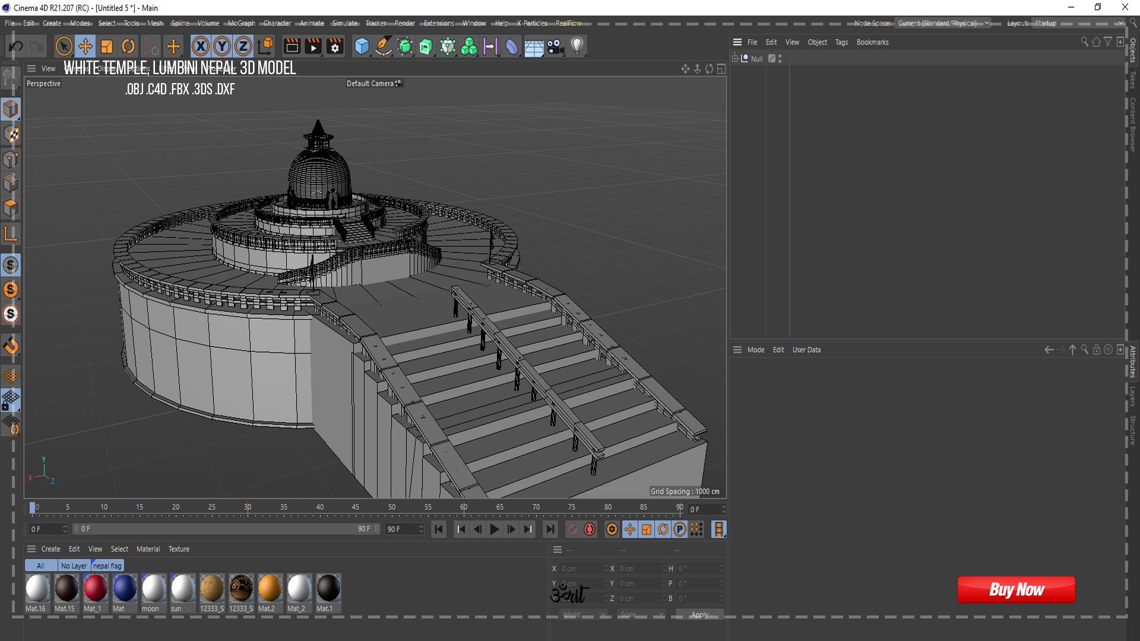Open the Object Manager Tags menu

[x=841, y=42]
